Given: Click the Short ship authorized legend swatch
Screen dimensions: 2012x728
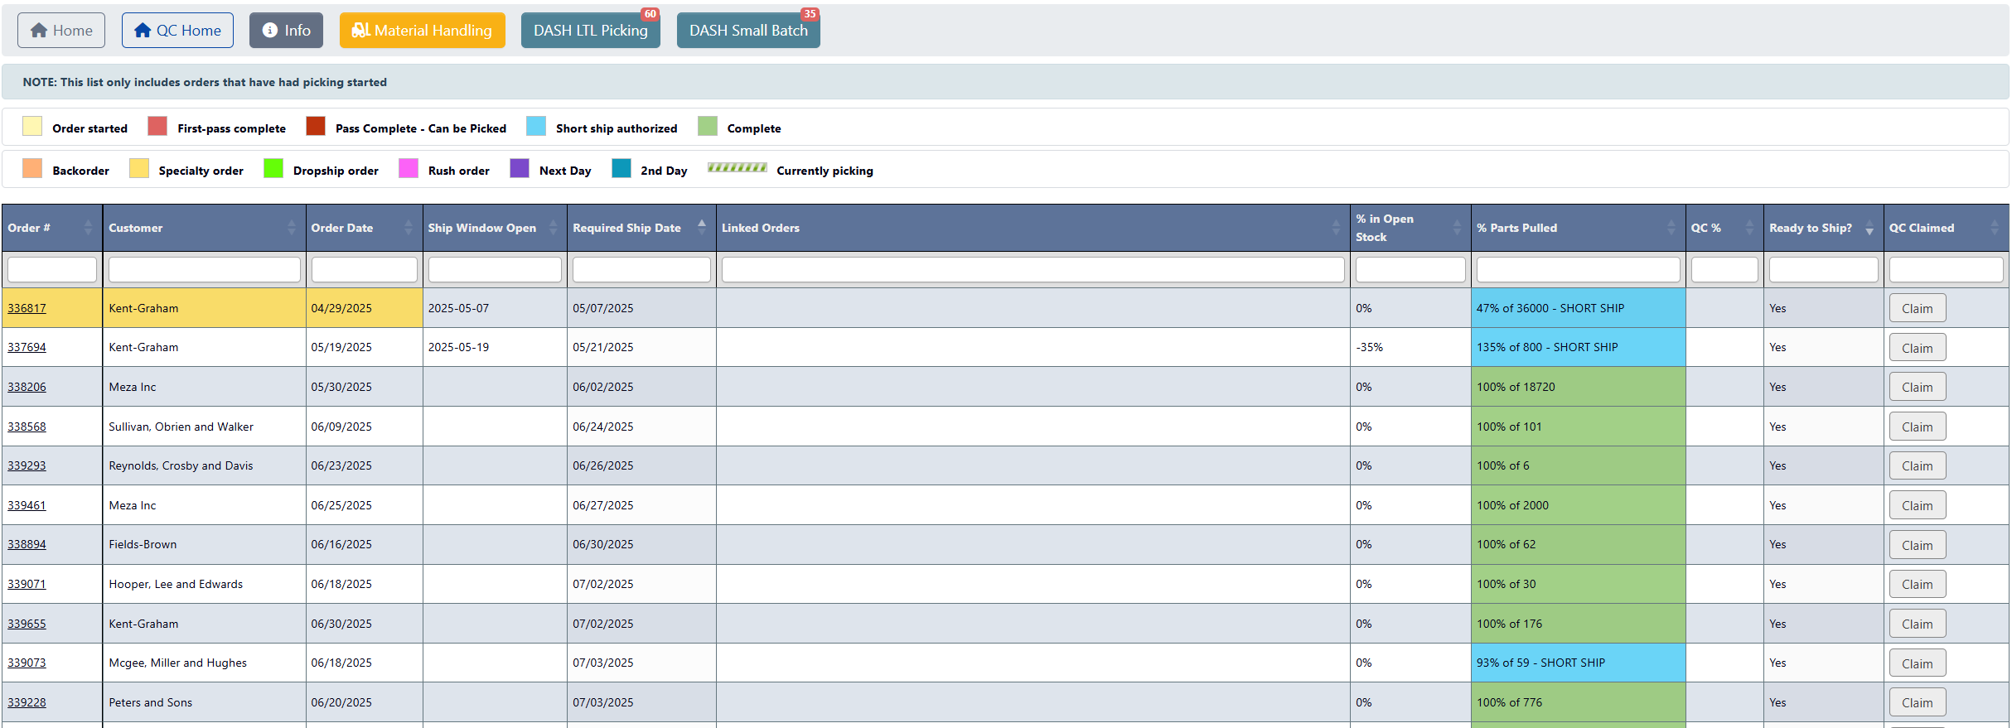Looking at the screenshot, I should pos(536,127).
